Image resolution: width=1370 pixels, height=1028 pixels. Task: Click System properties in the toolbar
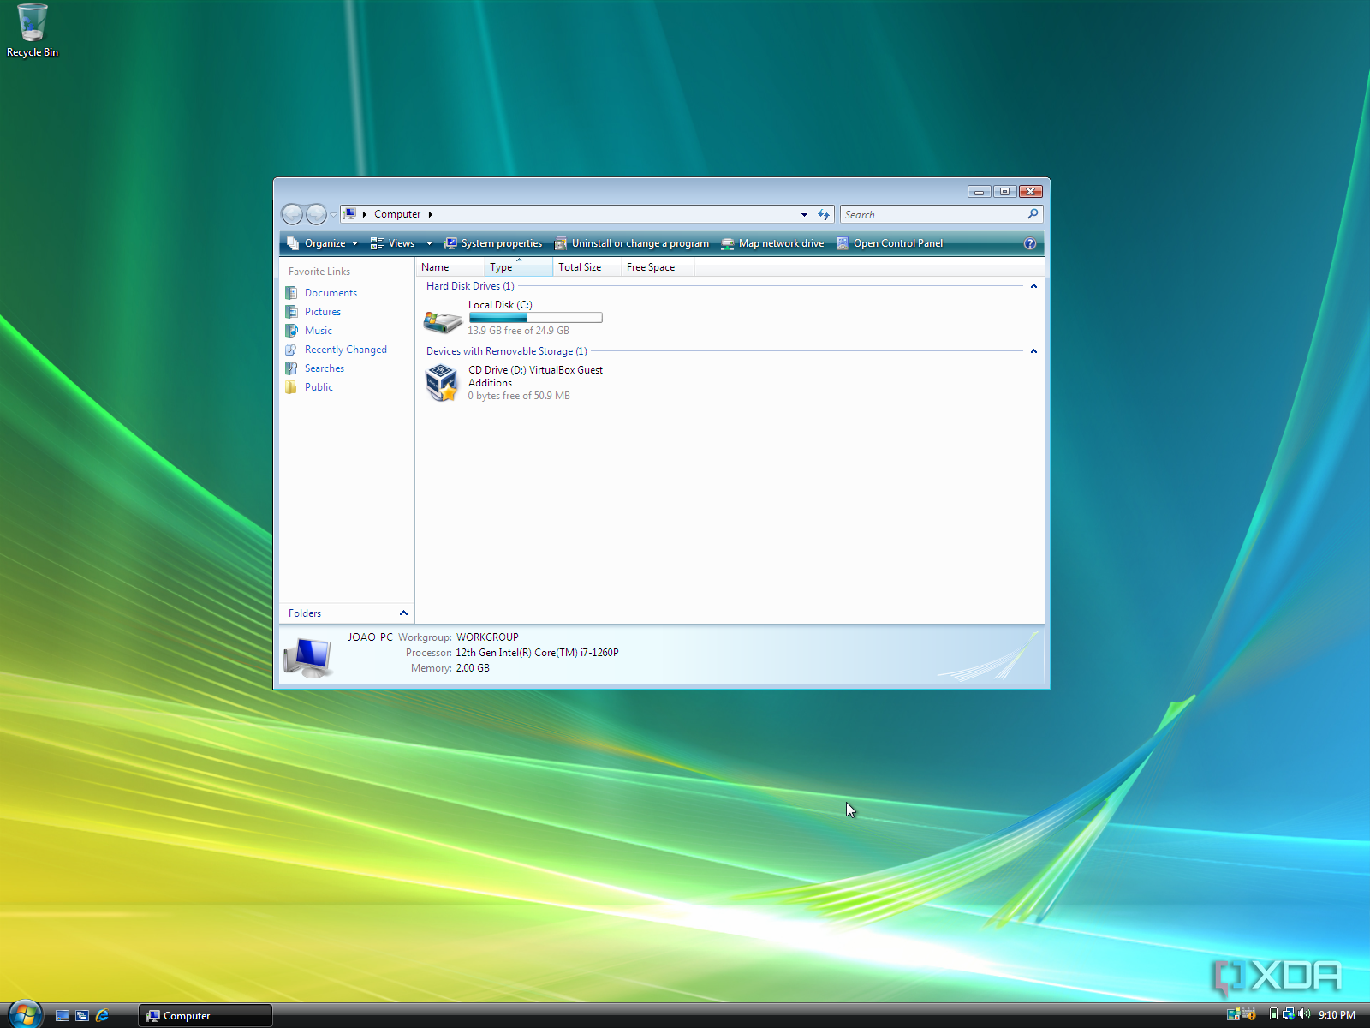point(493,243)
